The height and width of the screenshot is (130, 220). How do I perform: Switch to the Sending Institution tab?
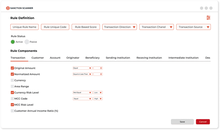pos(118,58)
